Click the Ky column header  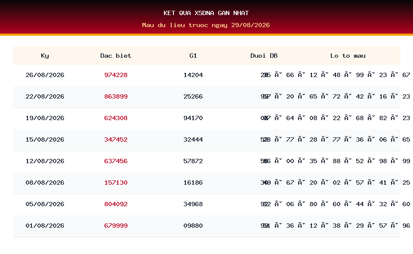[x=45, y=56]
